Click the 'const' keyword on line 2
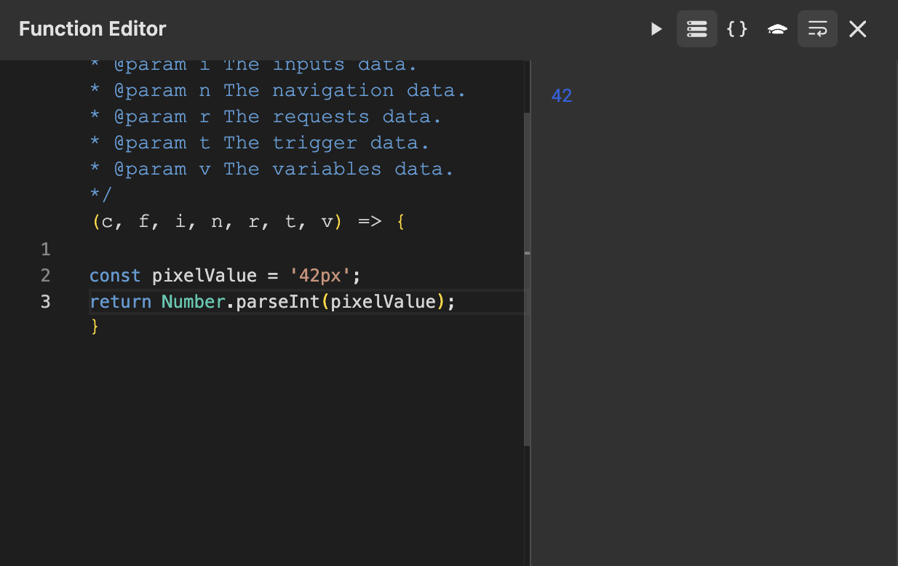The width and height of the screenshot is (898, 566). [x=115, y=276]
